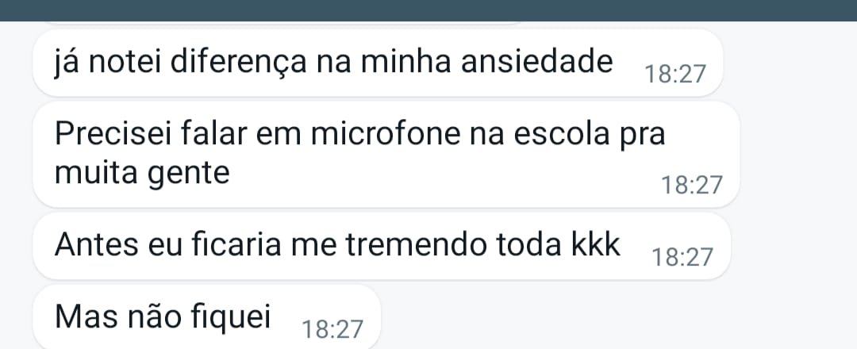Click the message about ansiedade difference

tap(333, 63)
